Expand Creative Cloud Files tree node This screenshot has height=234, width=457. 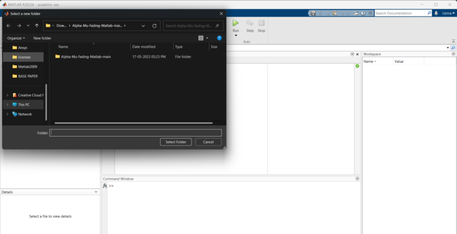click(7, 95)
